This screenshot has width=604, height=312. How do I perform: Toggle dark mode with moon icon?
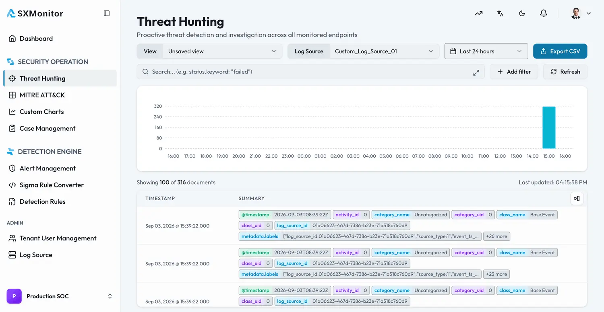coord(522,13)
